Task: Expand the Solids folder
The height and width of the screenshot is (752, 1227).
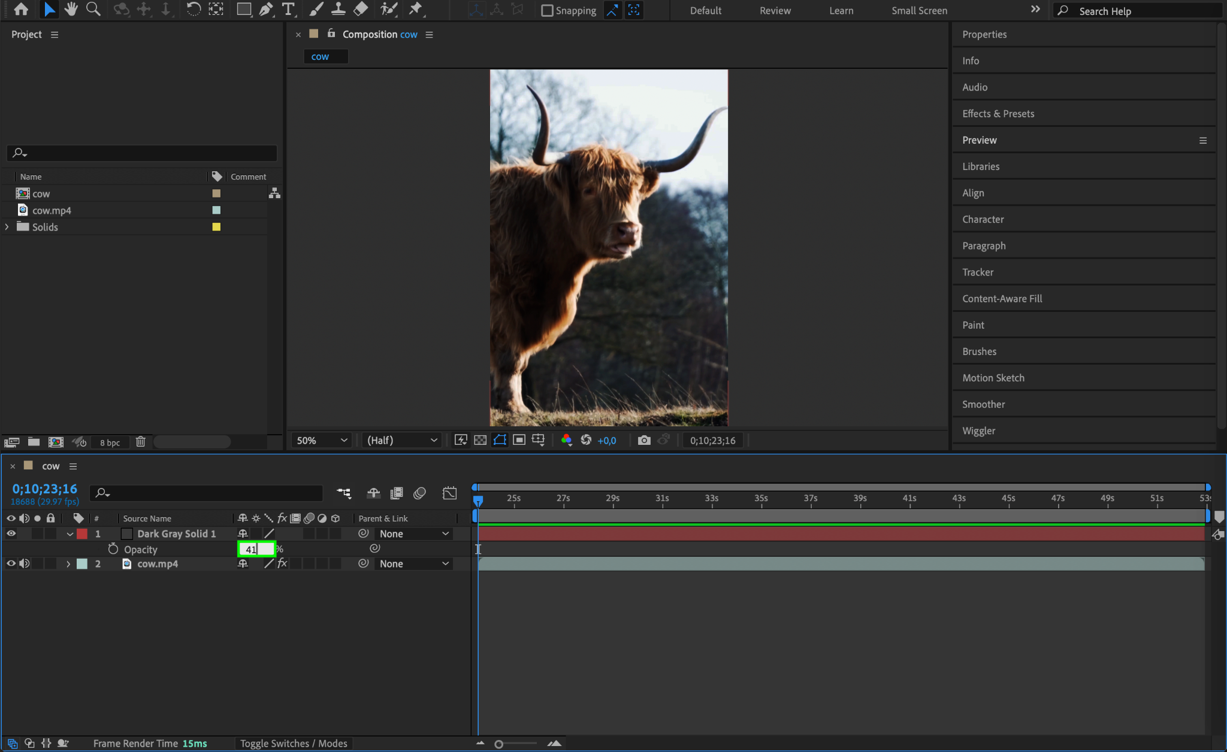Action: tap(7, 227)
